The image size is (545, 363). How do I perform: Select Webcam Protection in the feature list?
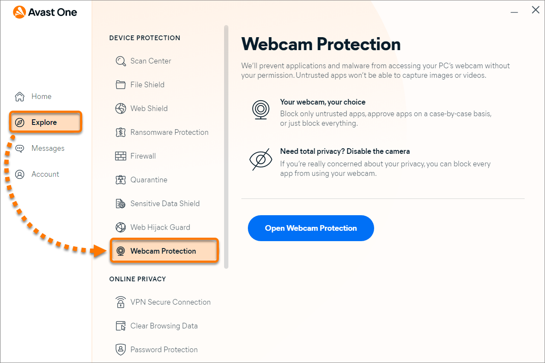click(x=163, y=251)
